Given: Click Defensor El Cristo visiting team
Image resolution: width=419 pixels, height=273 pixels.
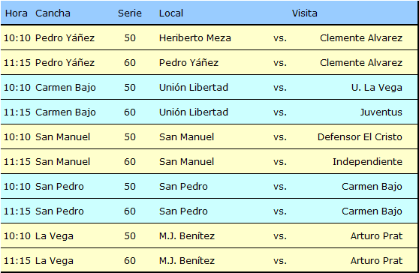Looking at the screenshot, I should coord(360,137).
